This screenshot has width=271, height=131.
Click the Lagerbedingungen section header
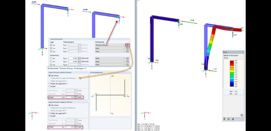tap(56, 39)
